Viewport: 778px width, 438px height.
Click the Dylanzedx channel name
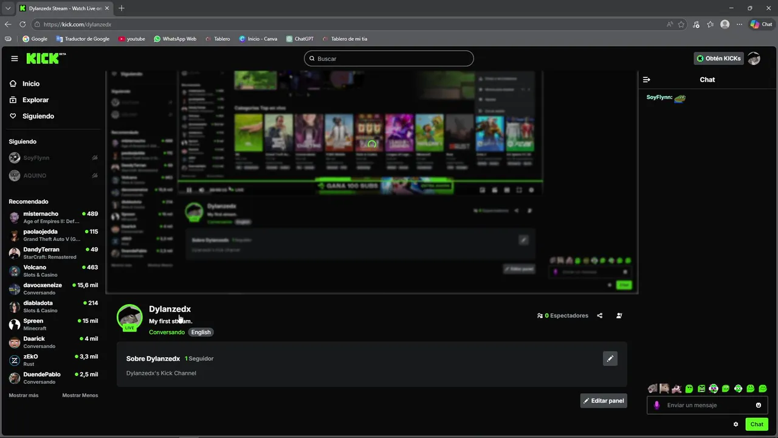click(x=170, y=309)
